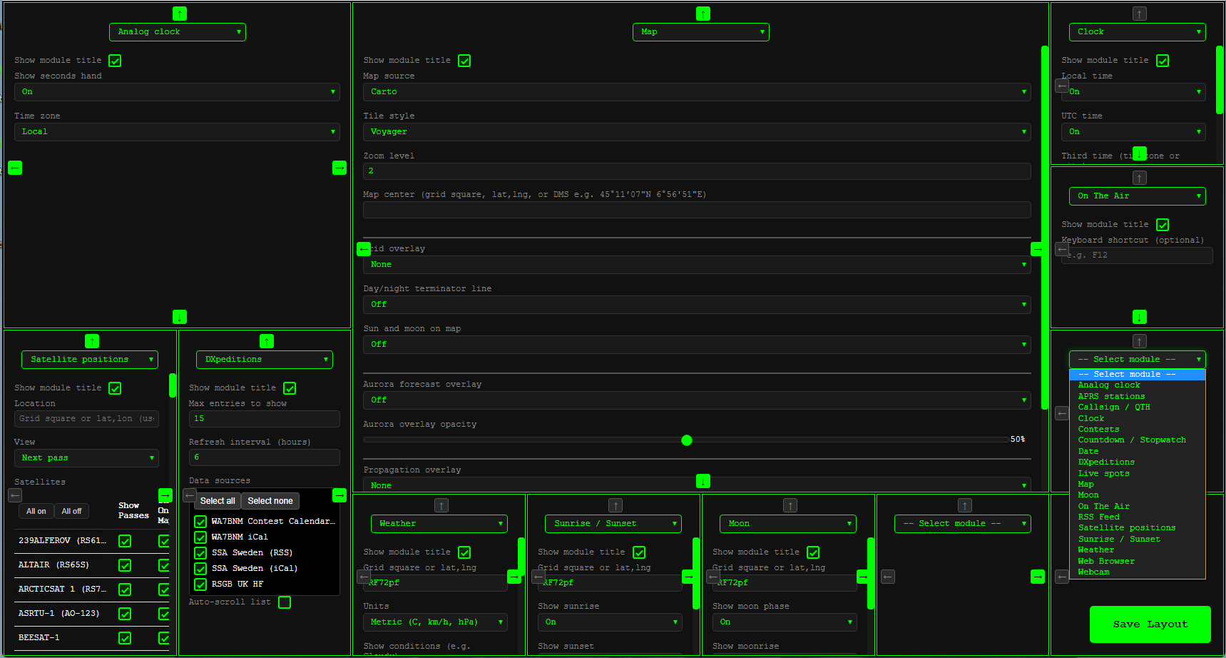The image size is (1226, 658).
Task: Move the Map module up
Action: pyautogui.click(x=703, y=13)
